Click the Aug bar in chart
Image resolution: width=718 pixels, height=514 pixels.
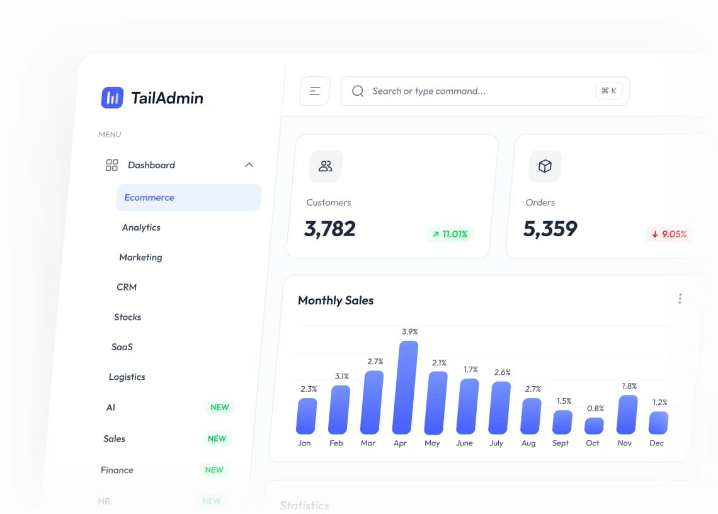point(531,416)
